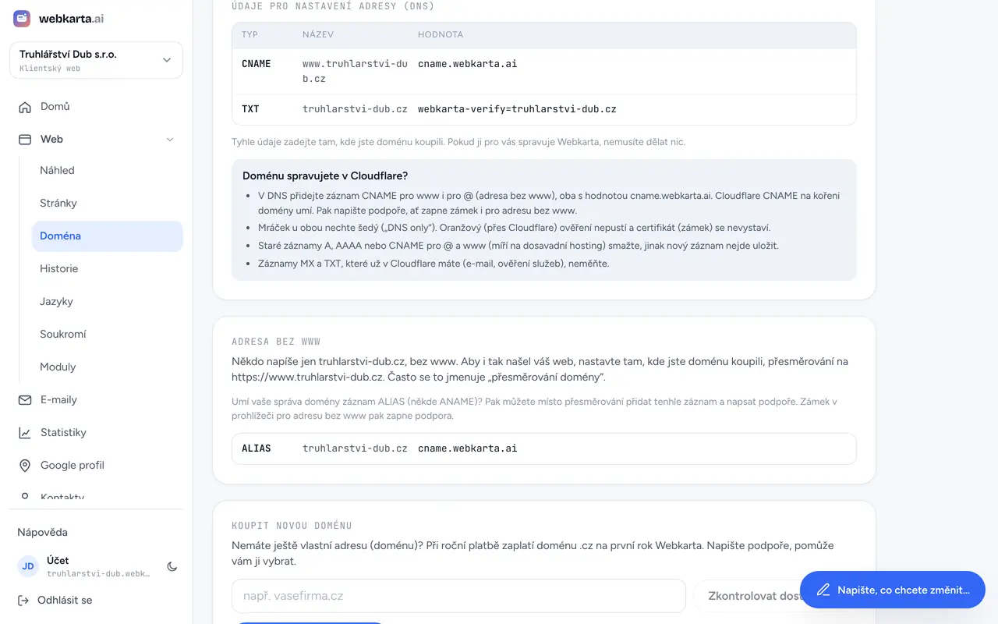Click the Domů home icon
This screenshot has width=998, height=624.
coord(25,107)
